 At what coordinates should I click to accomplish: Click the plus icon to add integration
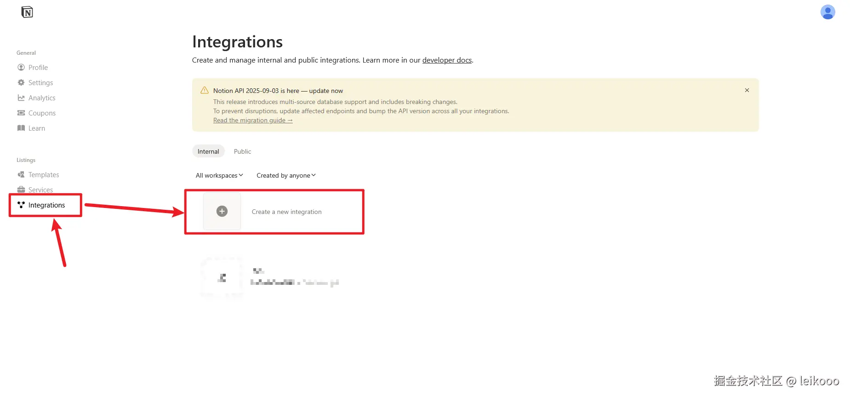[222, 211]
